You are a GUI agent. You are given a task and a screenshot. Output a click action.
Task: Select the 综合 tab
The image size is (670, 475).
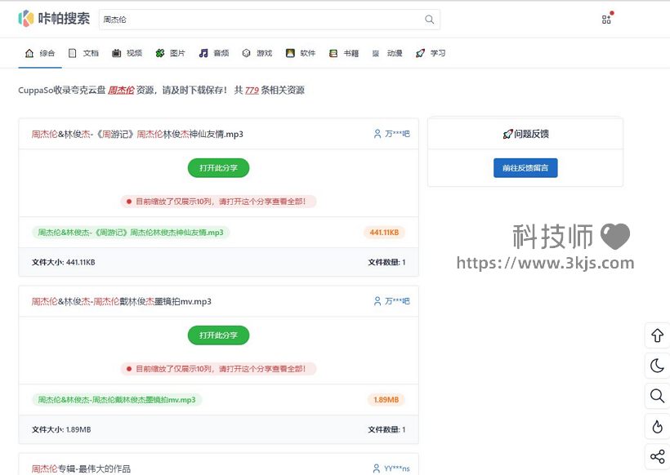tap(40, 53)
